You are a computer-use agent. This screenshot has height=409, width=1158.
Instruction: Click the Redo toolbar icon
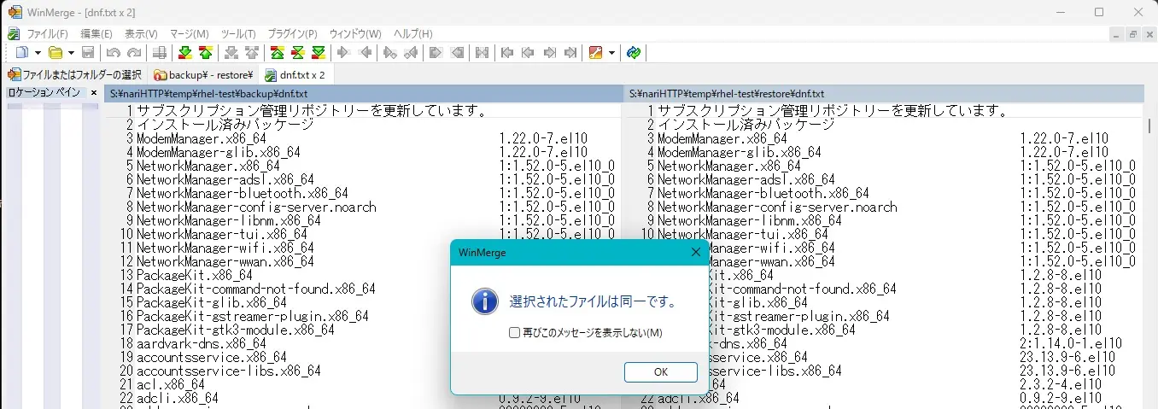coord(133,53)
